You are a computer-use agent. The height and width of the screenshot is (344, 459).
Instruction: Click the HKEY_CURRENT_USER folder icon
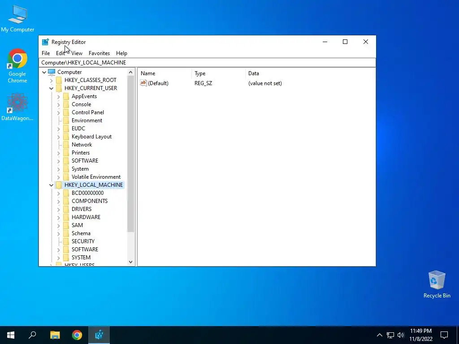tap(59, 88)
